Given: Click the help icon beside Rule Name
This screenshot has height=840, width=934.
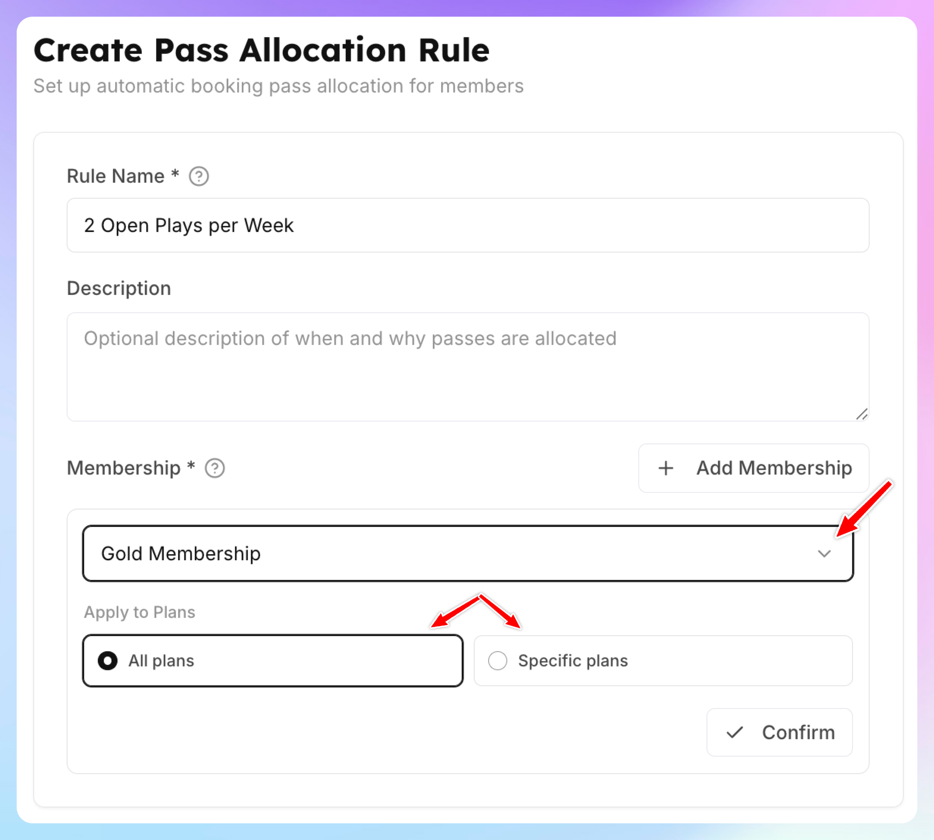Looking at the screenshot, I should (x=199, y=176).
